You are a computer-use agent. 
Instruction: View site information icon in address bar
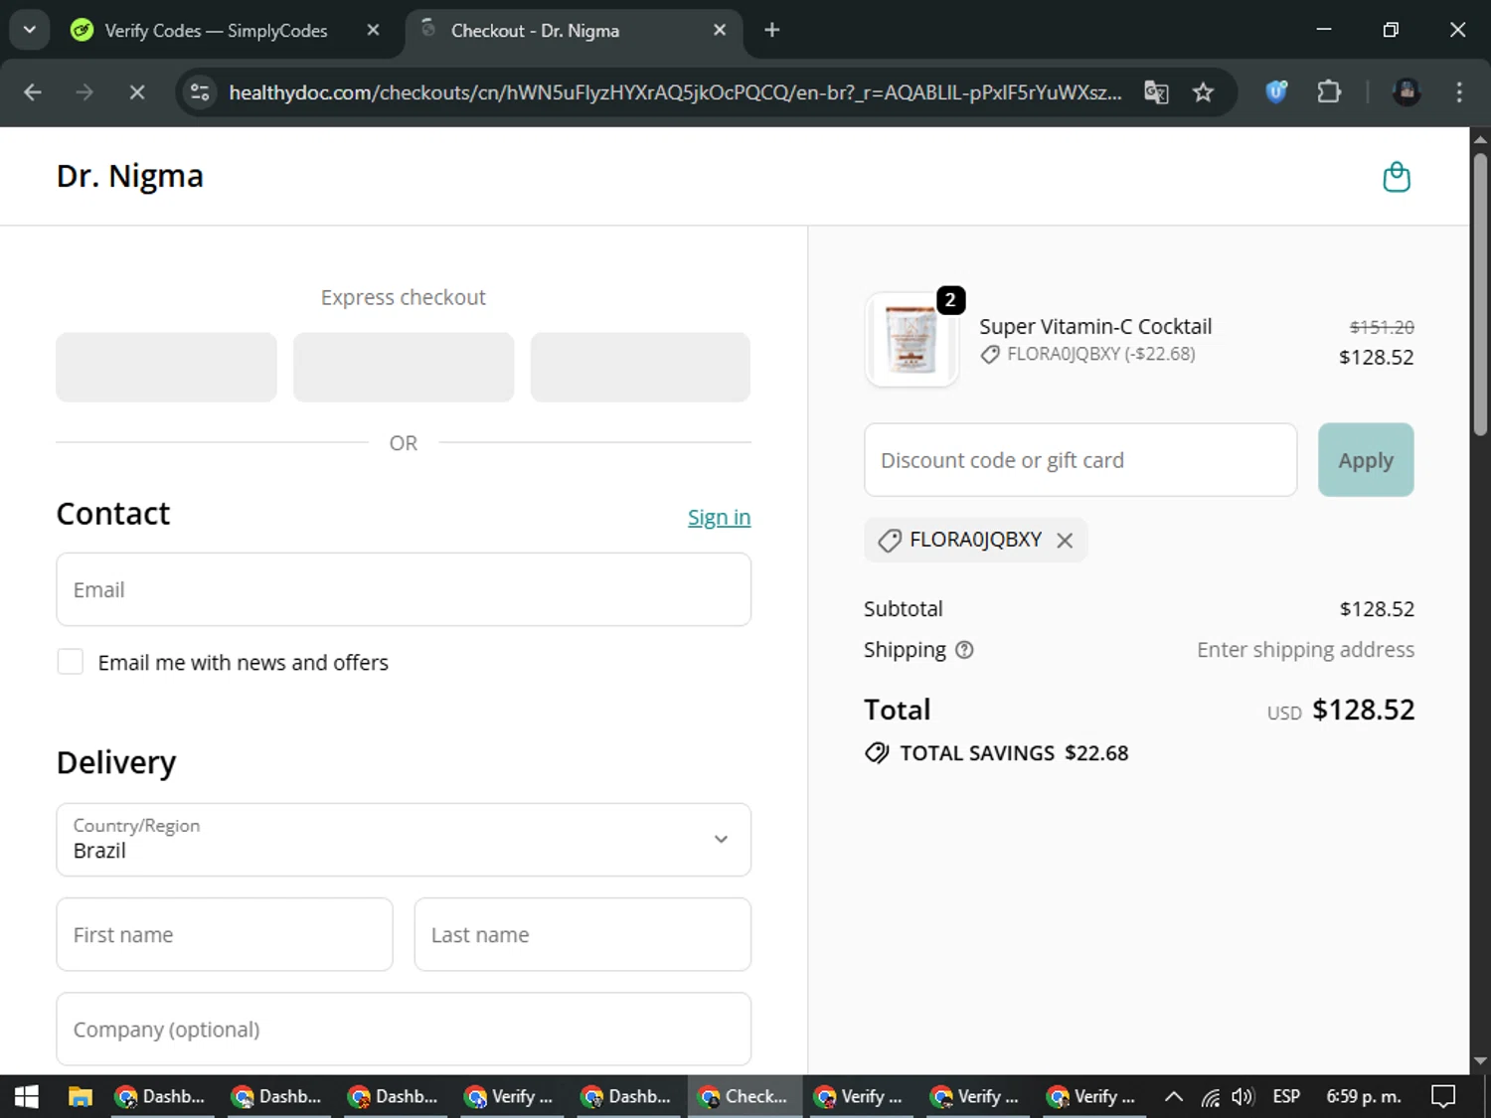pos(200,92)
